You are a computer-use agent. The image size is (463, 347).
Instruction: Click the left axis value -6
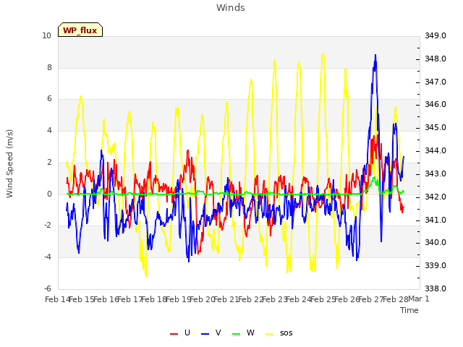tap(48, 288)
